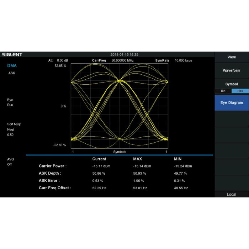Click the date and time display

coord(124,55)
